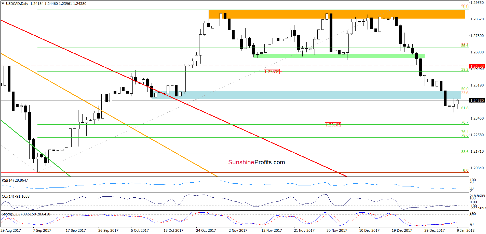Click the dropdown triangle beside USDCAD,Daily

click(x=3, y=4)
